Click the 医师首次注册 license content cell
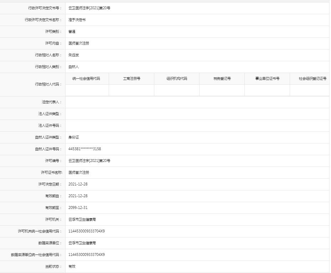 point(78,43)
